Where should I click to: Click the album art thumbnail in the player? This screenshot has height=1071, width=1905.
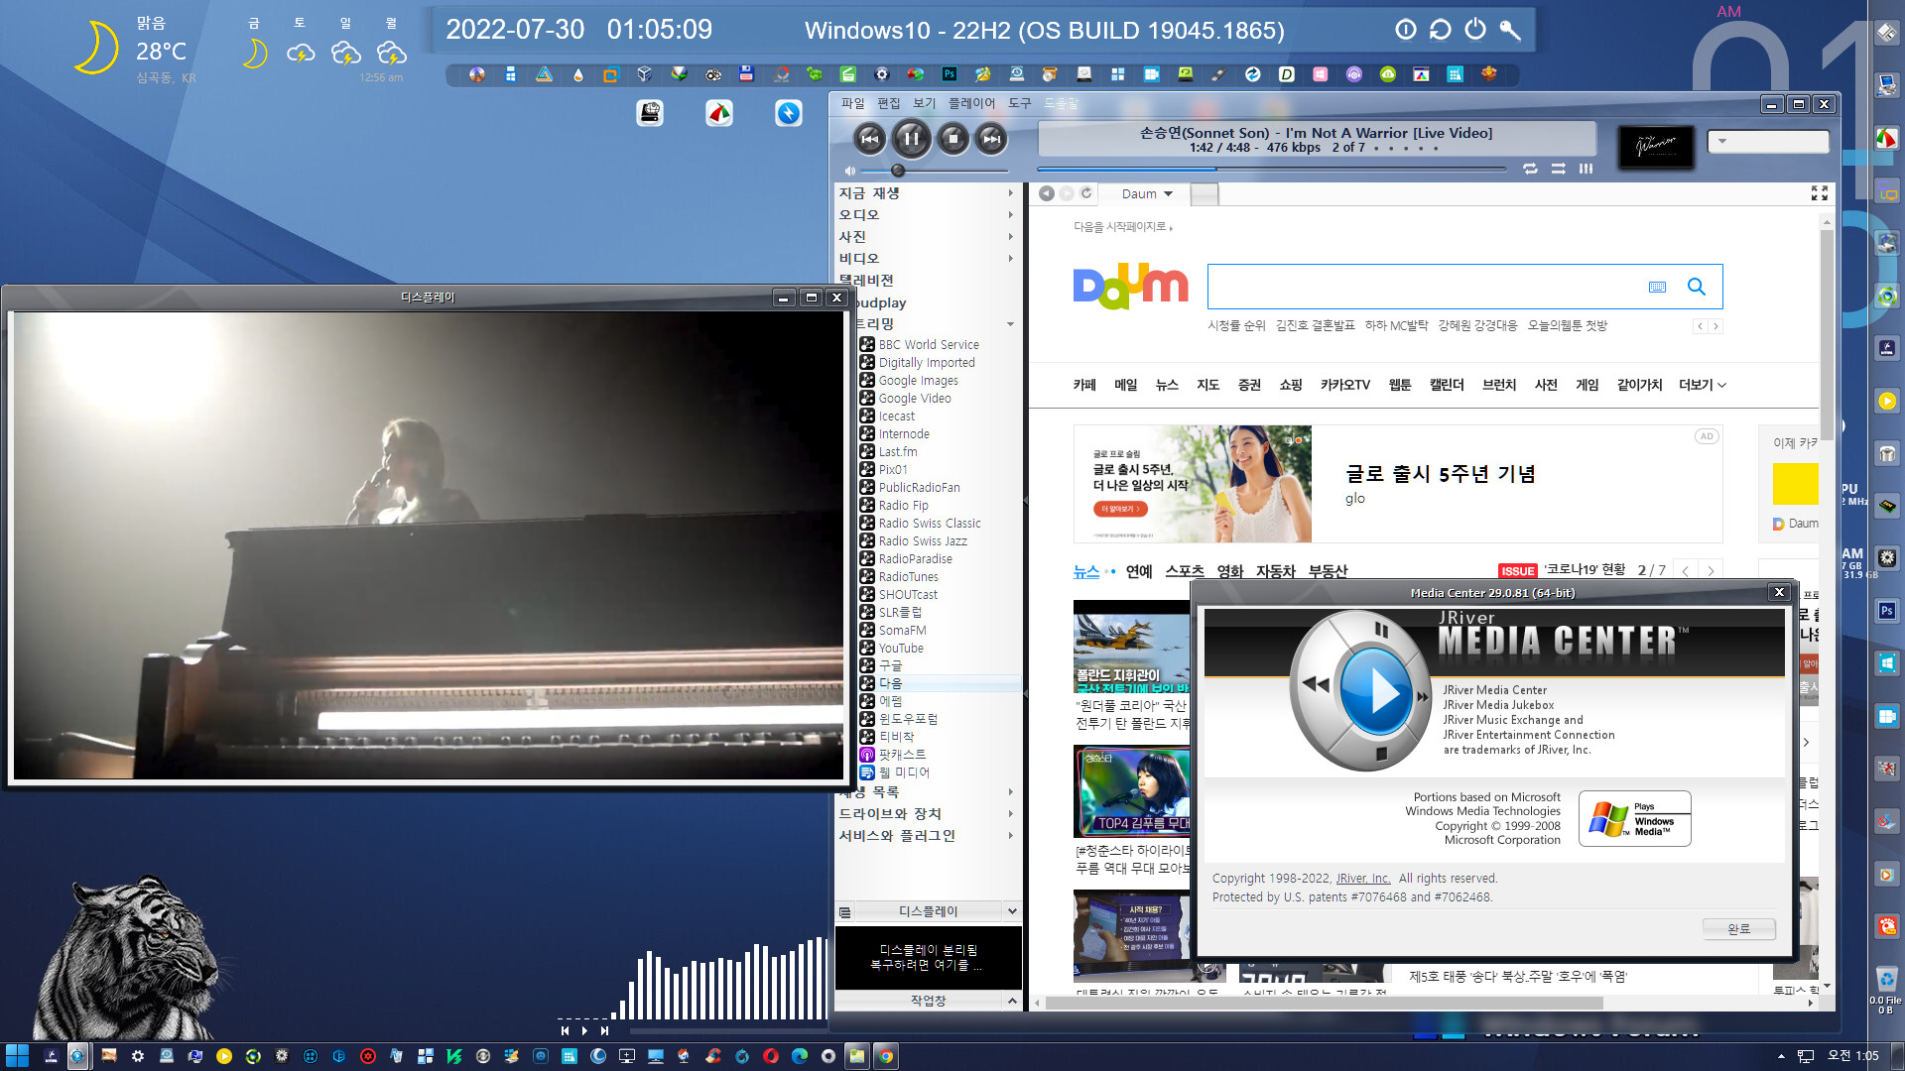coord(1656,146)
